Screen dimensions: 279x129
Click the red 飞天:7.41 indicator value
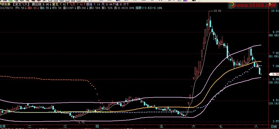(x=77, y=4)
